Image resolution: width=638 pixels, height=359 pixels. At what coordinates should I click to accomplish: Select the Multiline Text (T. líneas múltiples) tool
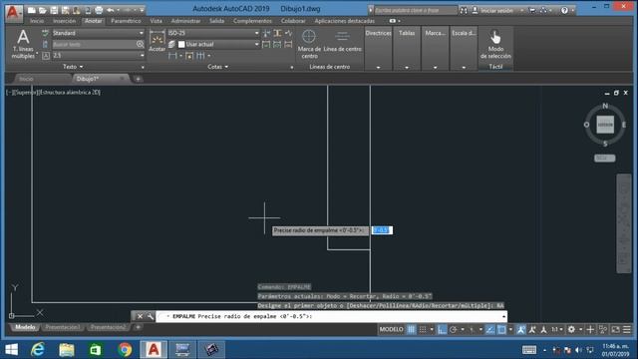(x=23, y=44)
